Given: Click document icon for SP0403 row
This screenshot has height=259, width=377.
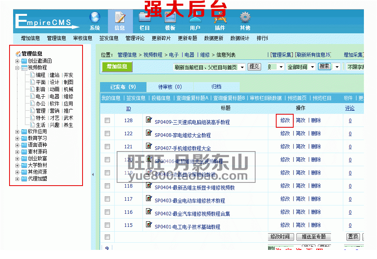Looking at the screenshot, I should [149, 198].
